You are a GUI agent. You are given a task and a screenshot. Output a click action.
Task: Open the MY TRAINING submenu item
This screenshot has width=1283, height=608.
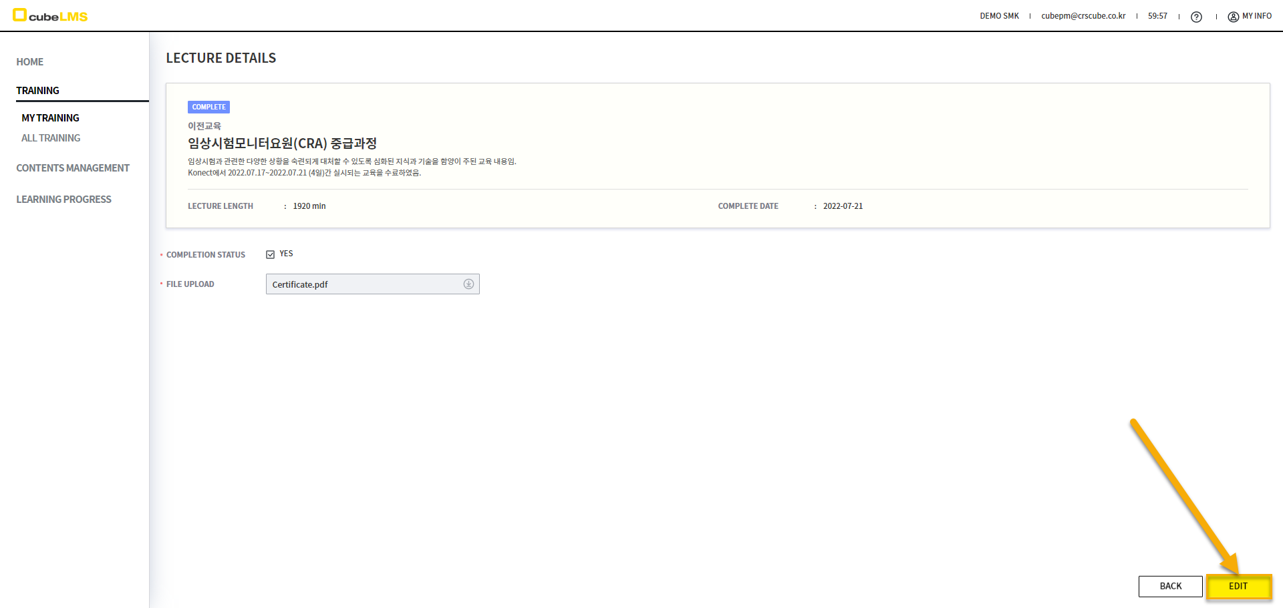(x=51, y=118)
